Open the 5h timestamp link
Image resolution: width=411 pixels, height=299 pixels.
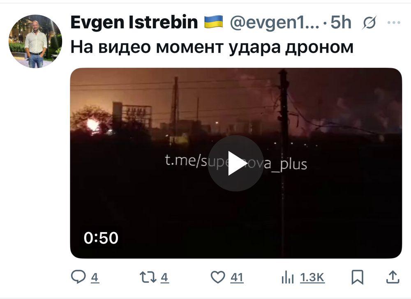coord(341,22)
